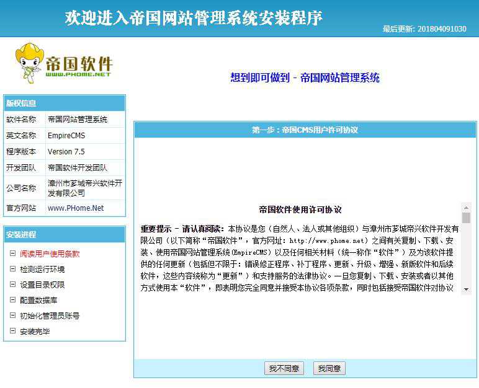Click the box icon beside 安装完毕

[x=12, y=331]
